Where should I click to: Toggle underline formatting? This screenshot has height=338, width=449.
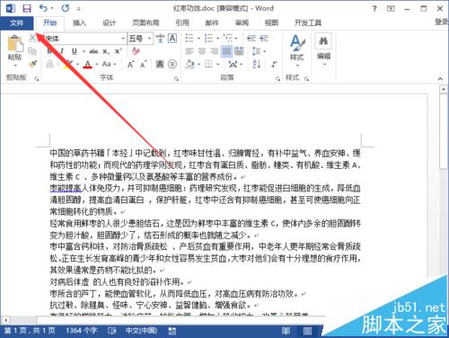(75, 51)
